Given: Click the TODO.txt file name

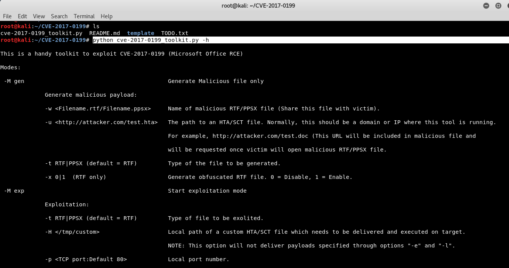Looking at the screenshot, I should coord(175,33).
